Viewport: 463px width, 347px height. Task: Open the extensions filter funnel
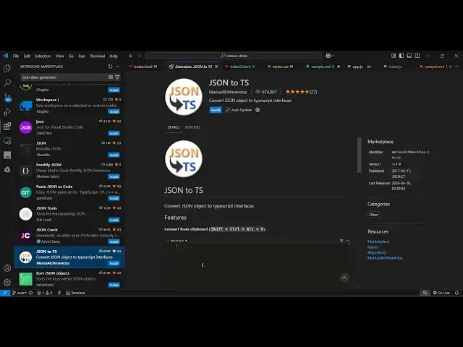click(x=117, y=77)
